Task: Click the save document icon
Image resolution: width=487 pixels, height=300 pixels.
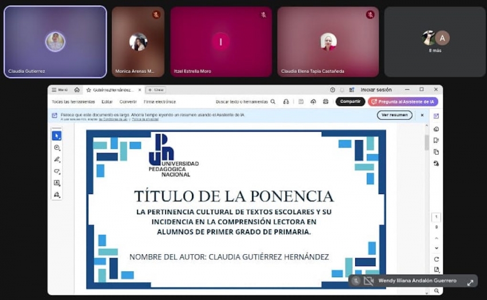Action: [301, 102]
